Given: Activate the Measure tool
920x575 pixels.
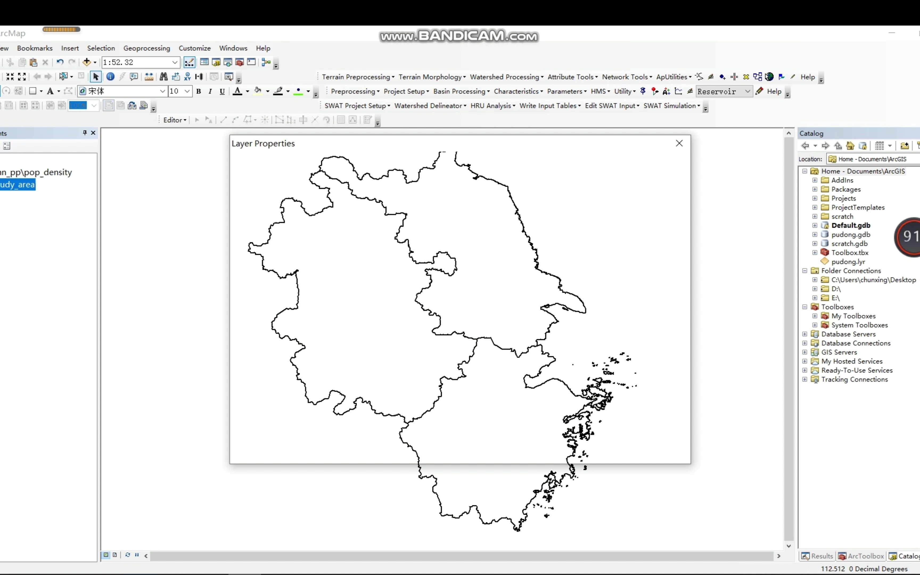Looking at the screenshot, I should pyautogui.click(x=149, y=76).
